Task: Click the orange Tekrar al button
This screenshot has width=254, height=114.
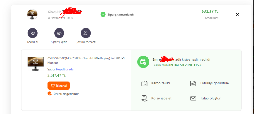Action: (59, 86)
